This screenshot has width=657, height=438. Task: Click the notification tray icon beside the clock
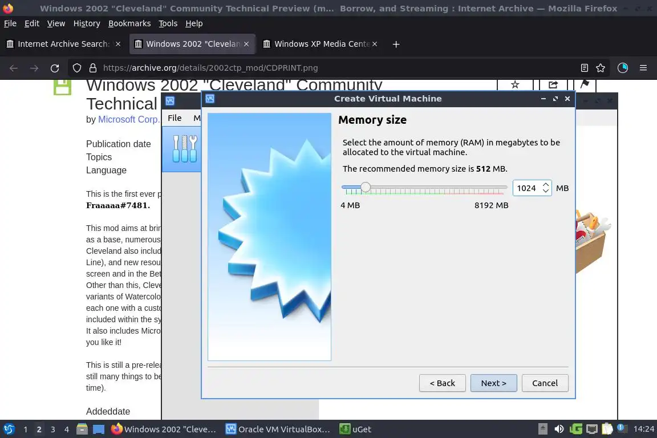(622, 428)
